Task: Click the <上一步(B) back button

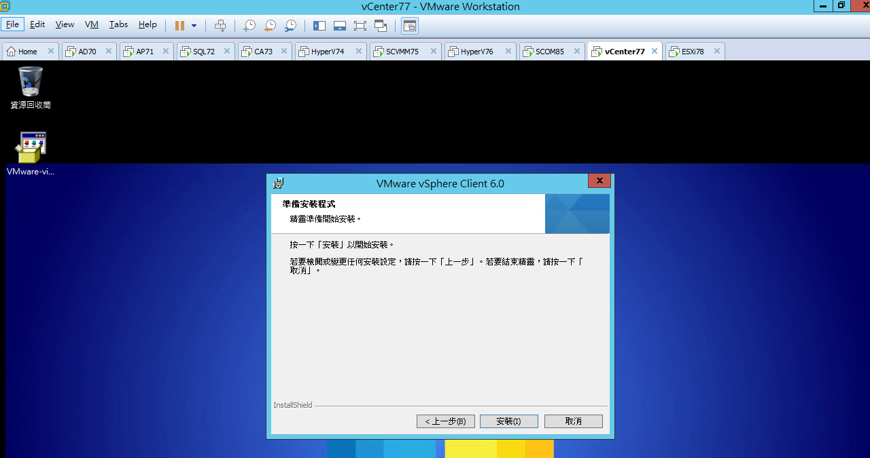Action: tap(445, 421)
